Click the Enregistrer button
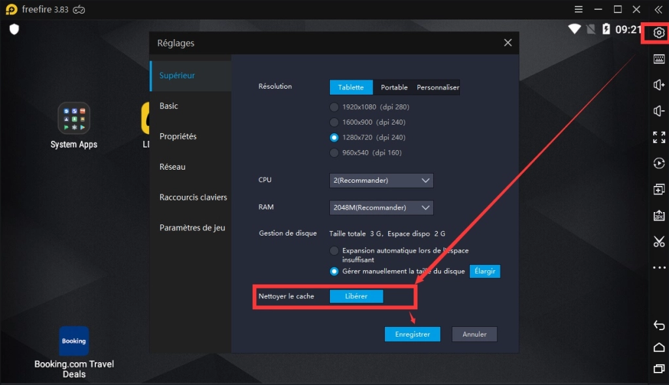The height and width of the screenshot is (385, 669). click(412, 334)
